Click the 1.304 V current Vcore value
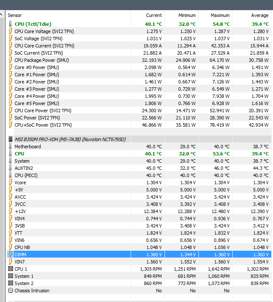This screenshot has height=302, width=273. (154, 183)
